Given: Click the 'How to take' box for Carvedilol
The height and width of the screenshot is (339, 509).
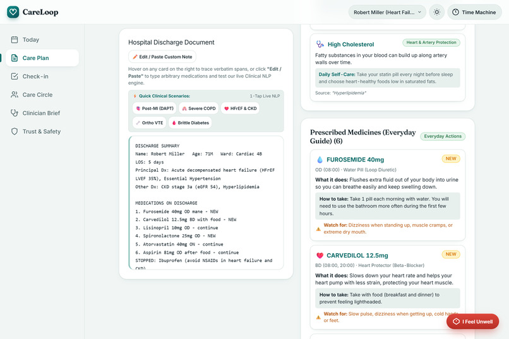Looking at the screenshot, I should (x=388, y=298).
